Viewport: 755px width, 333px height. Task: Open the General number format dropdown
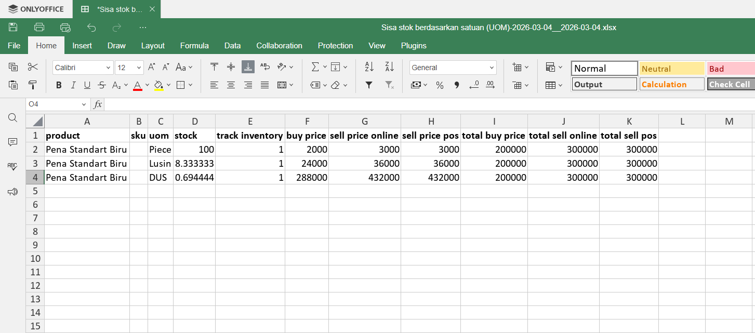click(x=492, y=68)
